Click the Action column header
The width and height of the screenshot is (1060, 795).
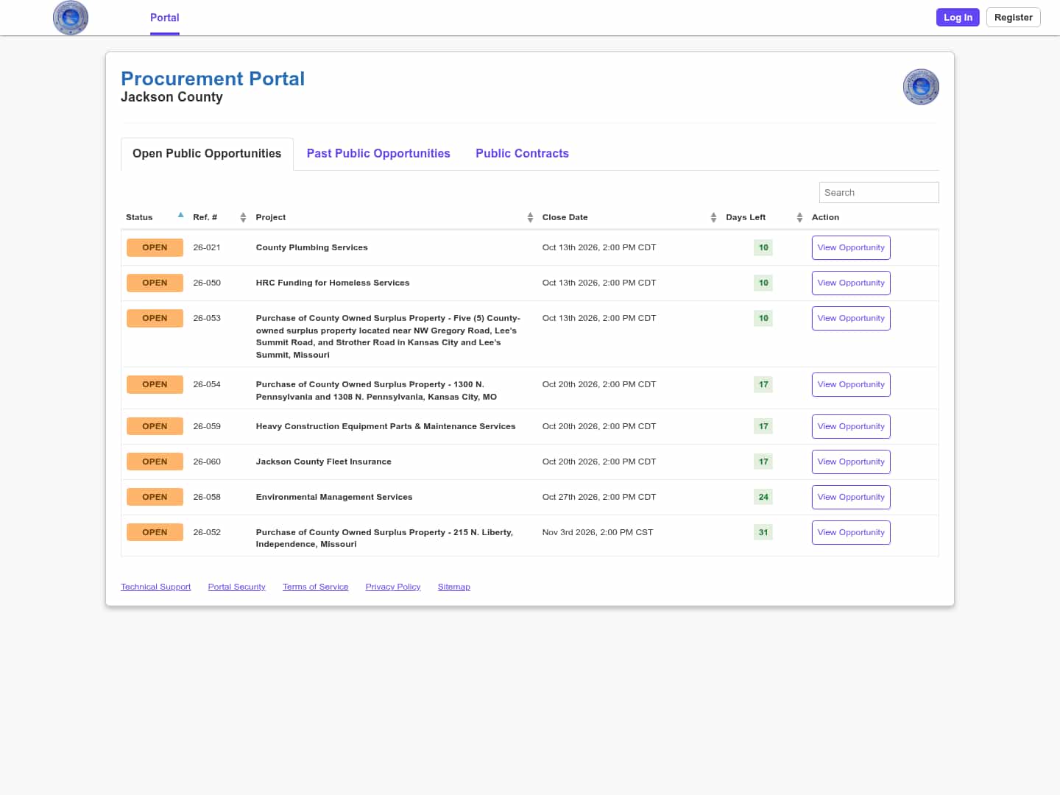[x=825, y=218]
